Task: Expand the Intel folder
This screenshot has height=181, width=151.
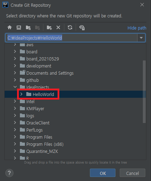Action: pos(15,101)
